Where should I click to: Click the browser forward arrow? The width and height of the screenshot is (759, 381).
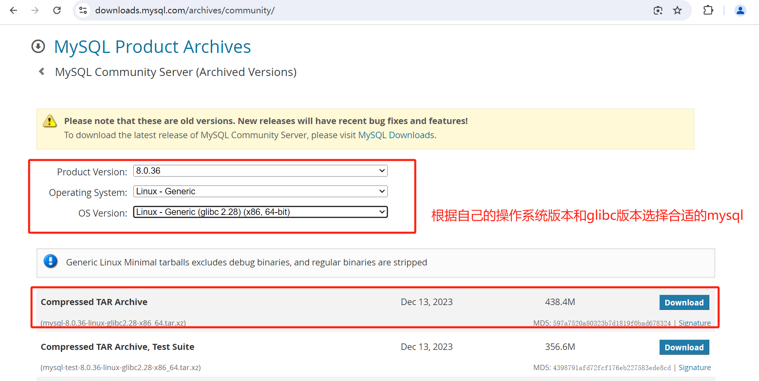point(35,11)
